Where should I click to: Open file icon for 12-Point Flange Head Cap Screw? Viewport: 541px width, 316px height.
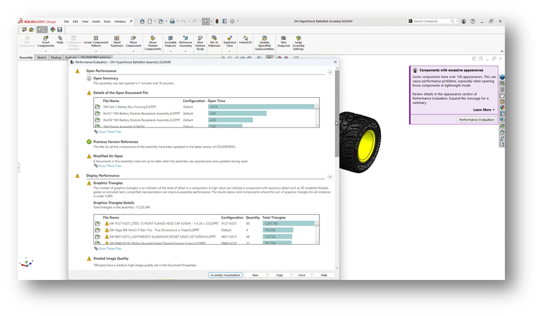tap(98, 223)
